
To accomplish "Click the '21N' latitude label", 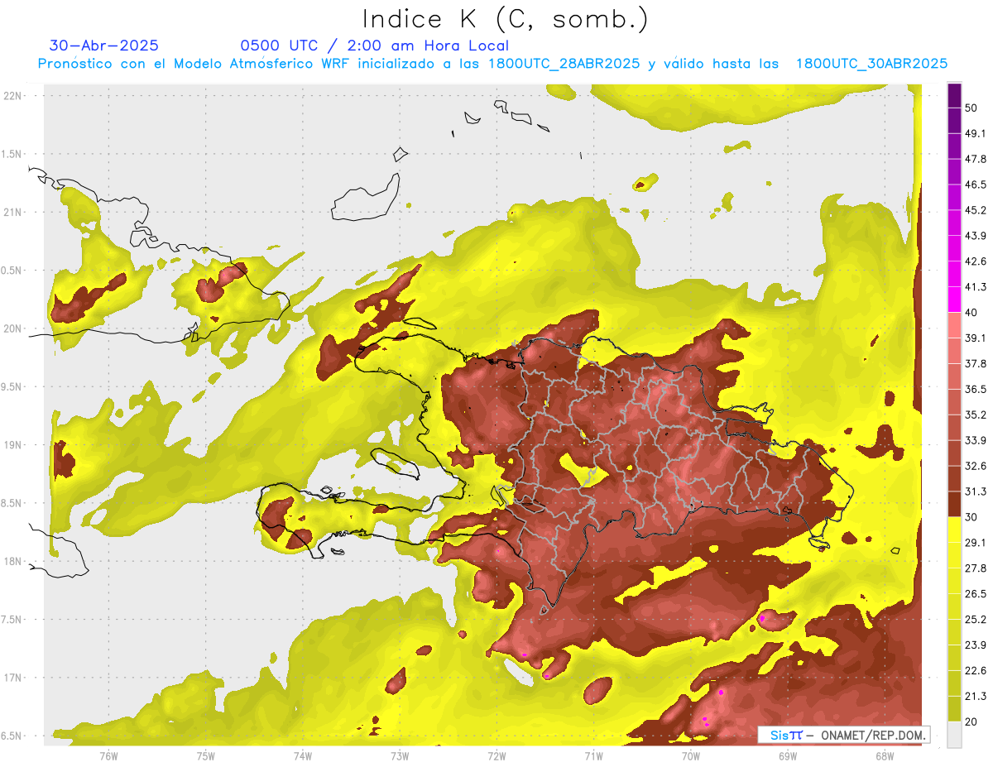I will 13,213.
